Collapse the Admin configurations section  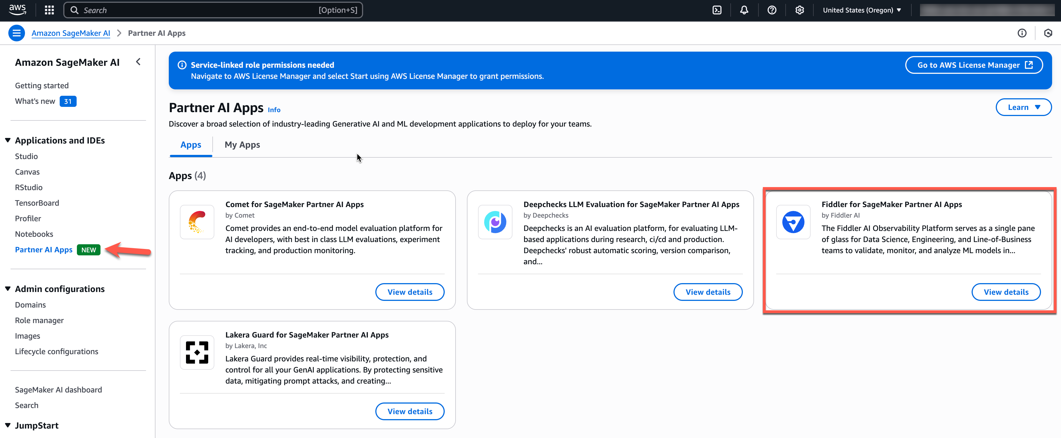pyautogui.click(x=7, y=289)
